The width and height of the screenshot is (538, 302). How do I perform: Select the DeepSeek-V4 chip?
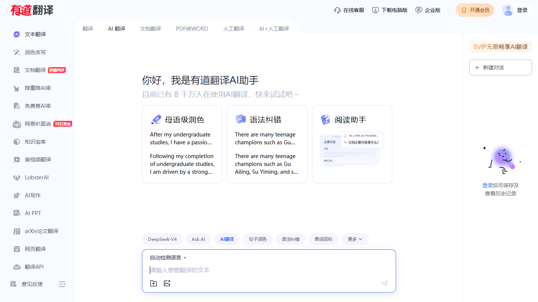[162, 239]
